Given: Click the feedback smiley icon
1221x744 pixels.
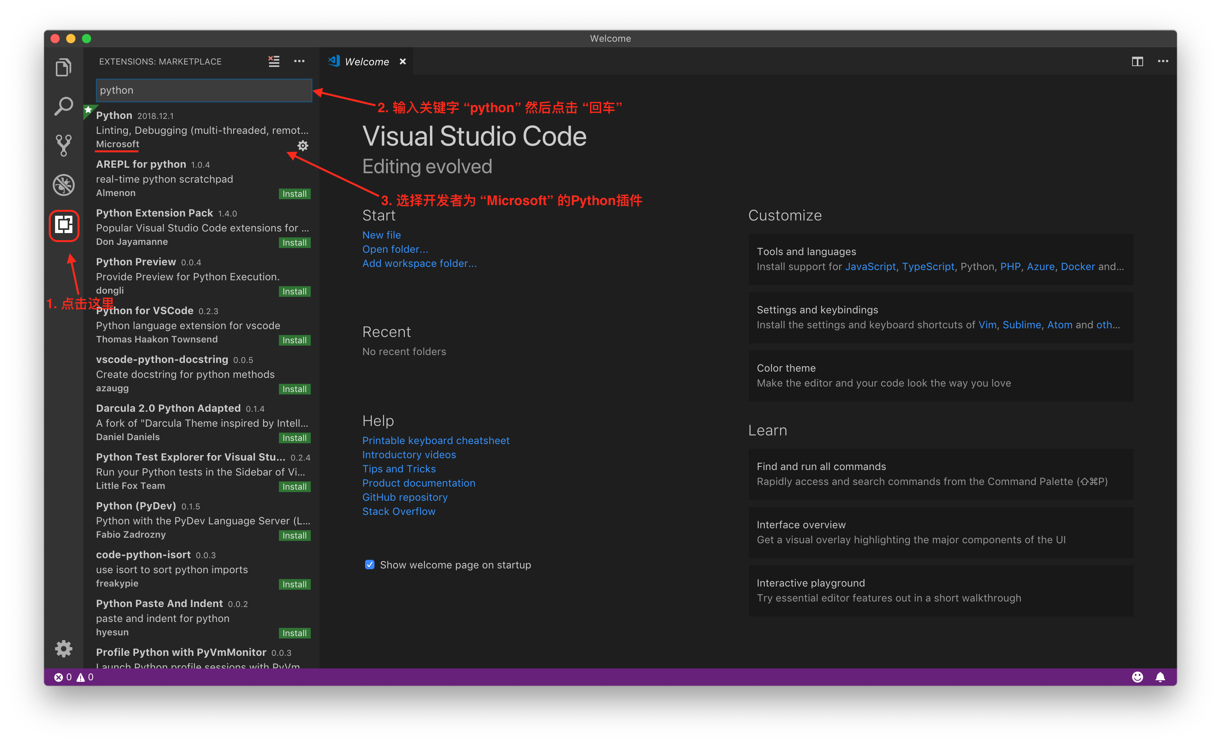Looking at the screenshot, I should point(1137,677).
